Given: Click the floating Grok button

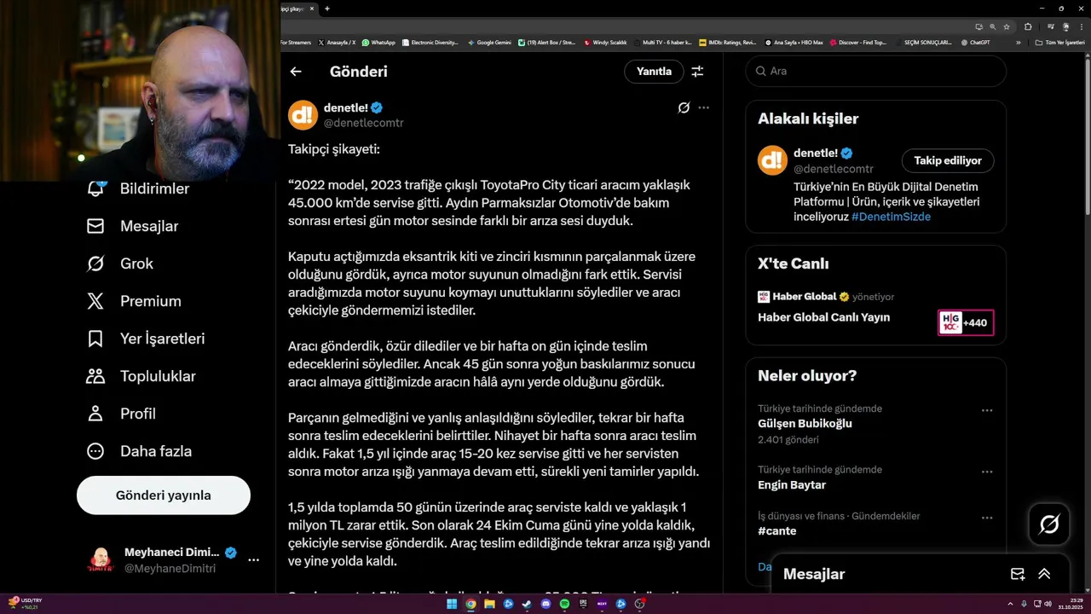Looking at the screenshot, I should coord(1049,524).
